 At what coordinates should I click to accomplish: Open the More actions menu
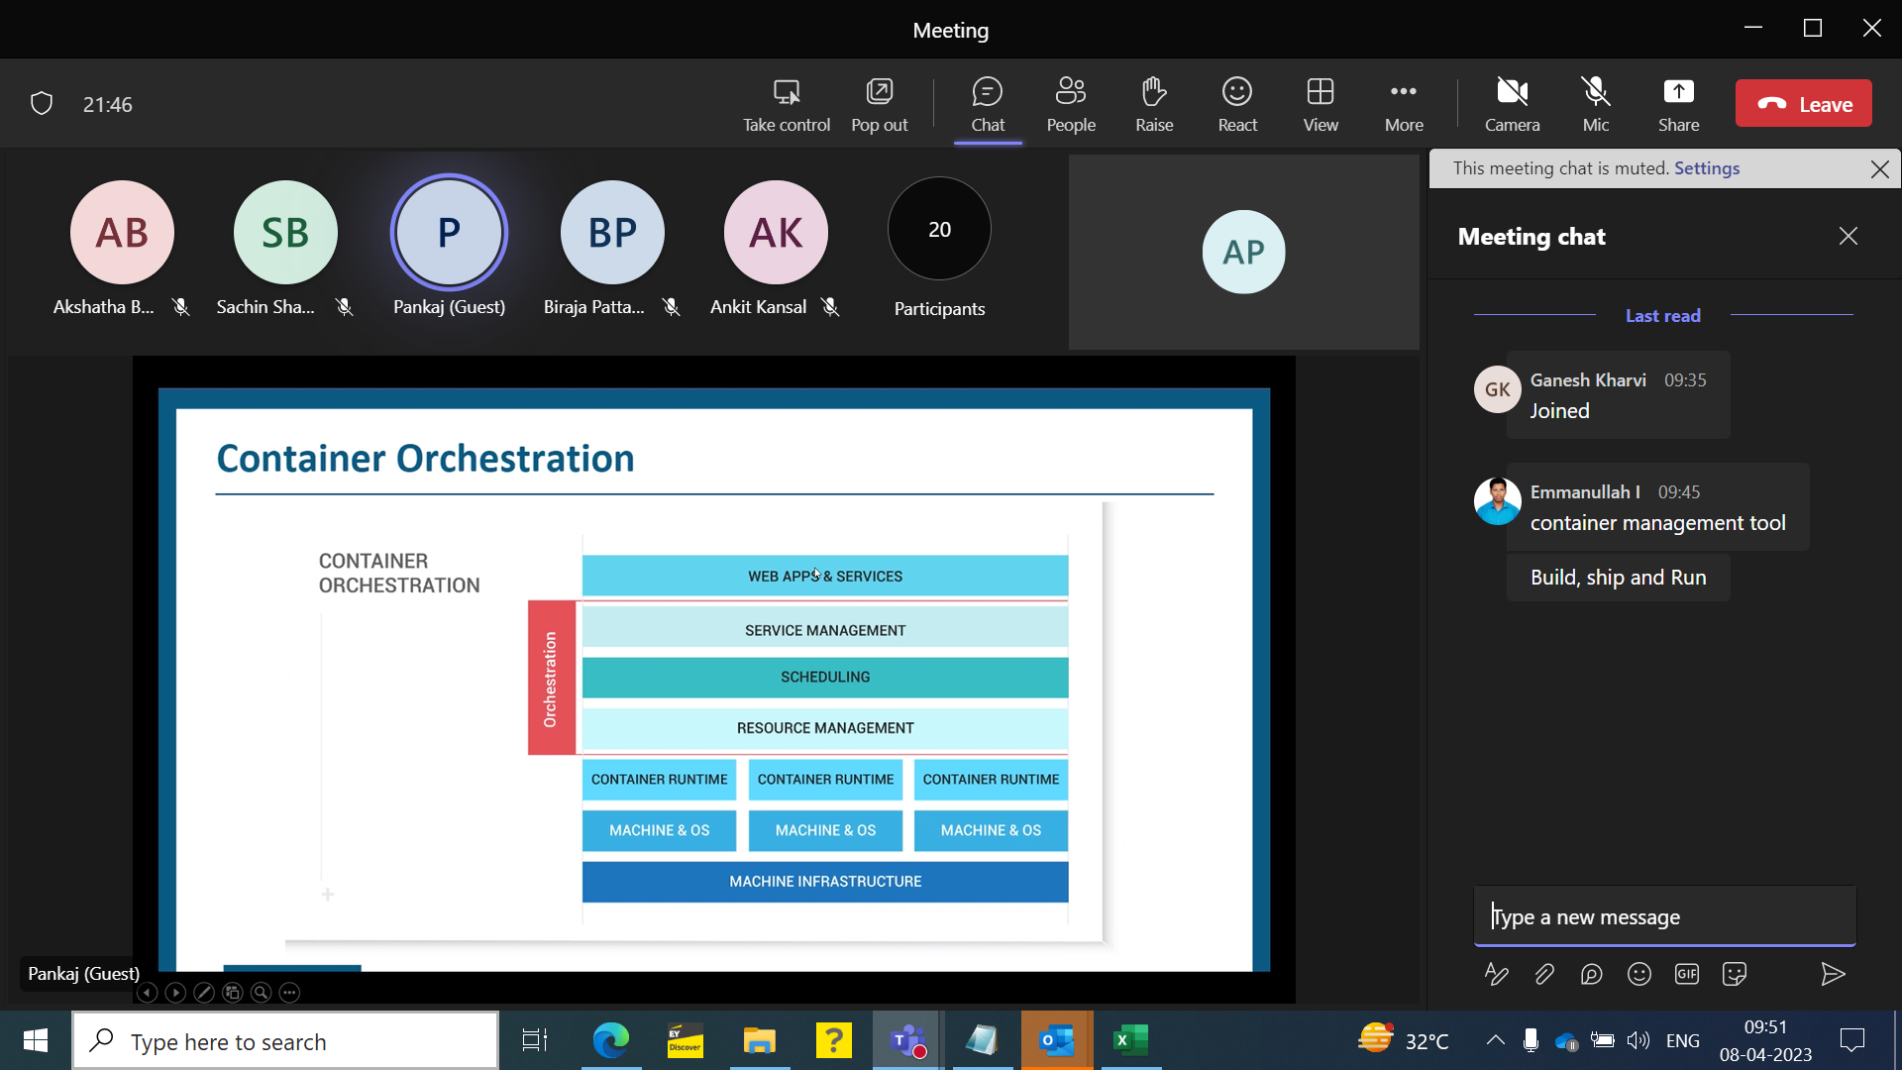[x=1404, y=104]
